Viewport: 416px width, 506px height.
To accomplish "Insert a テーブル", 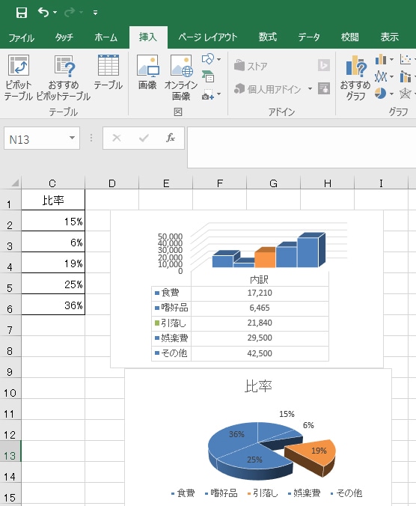I will [x=108, y=73].
